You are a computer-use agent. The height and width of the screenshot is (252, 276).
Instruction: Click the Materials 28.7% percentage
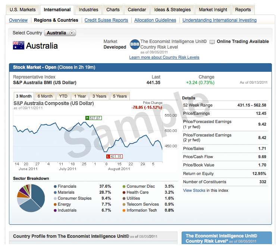(x=105, y=192)
